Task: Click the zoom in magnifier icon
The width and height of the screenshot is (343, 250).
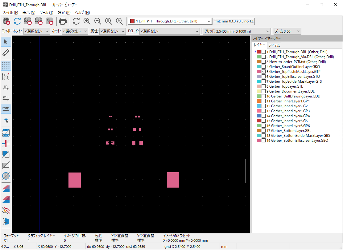Action: point(87,21)
